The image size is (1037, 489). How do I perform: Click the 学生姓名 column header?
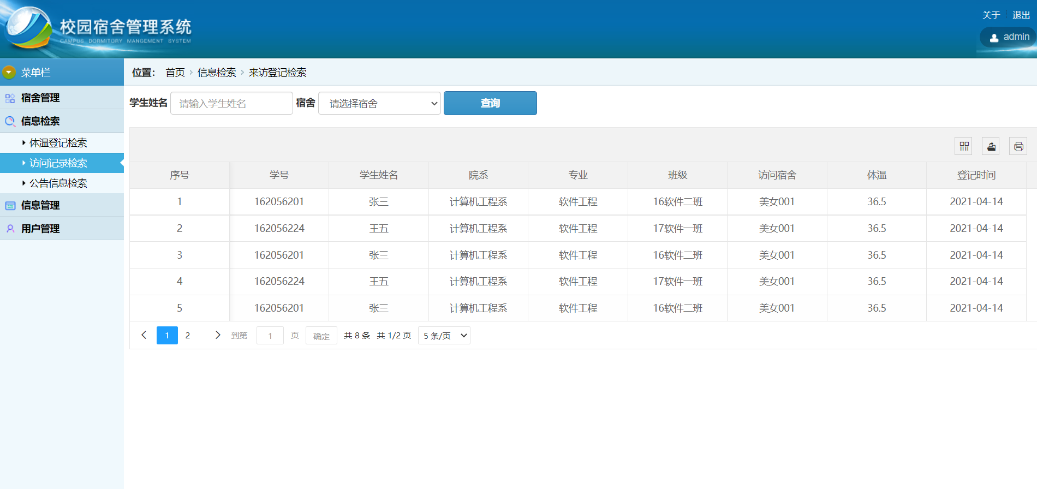[x=379, y=175]
